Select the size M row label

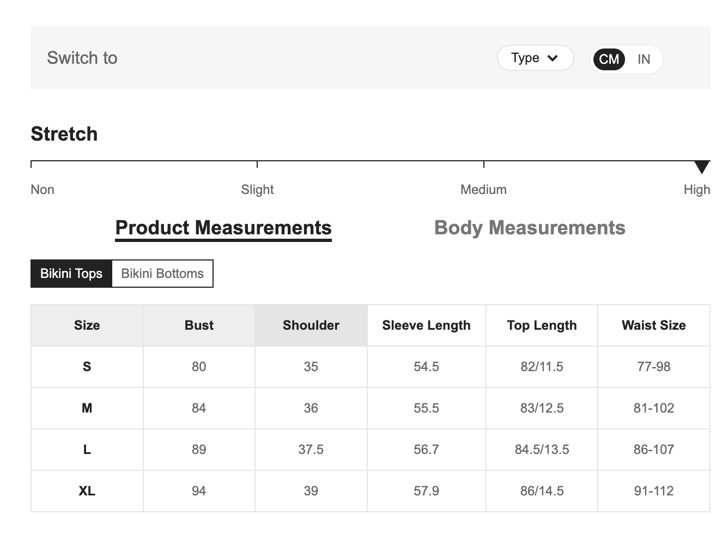pyautogui.click(x=87, y=408)
